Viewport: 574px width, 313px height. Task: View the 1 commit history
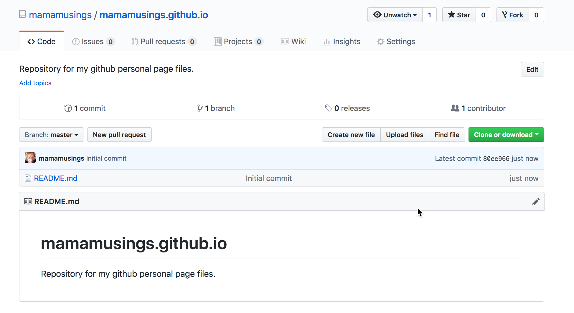click(85, 108)
